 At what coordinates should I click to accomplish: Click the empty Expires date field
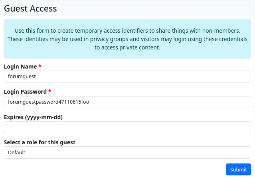click(127, 128)
